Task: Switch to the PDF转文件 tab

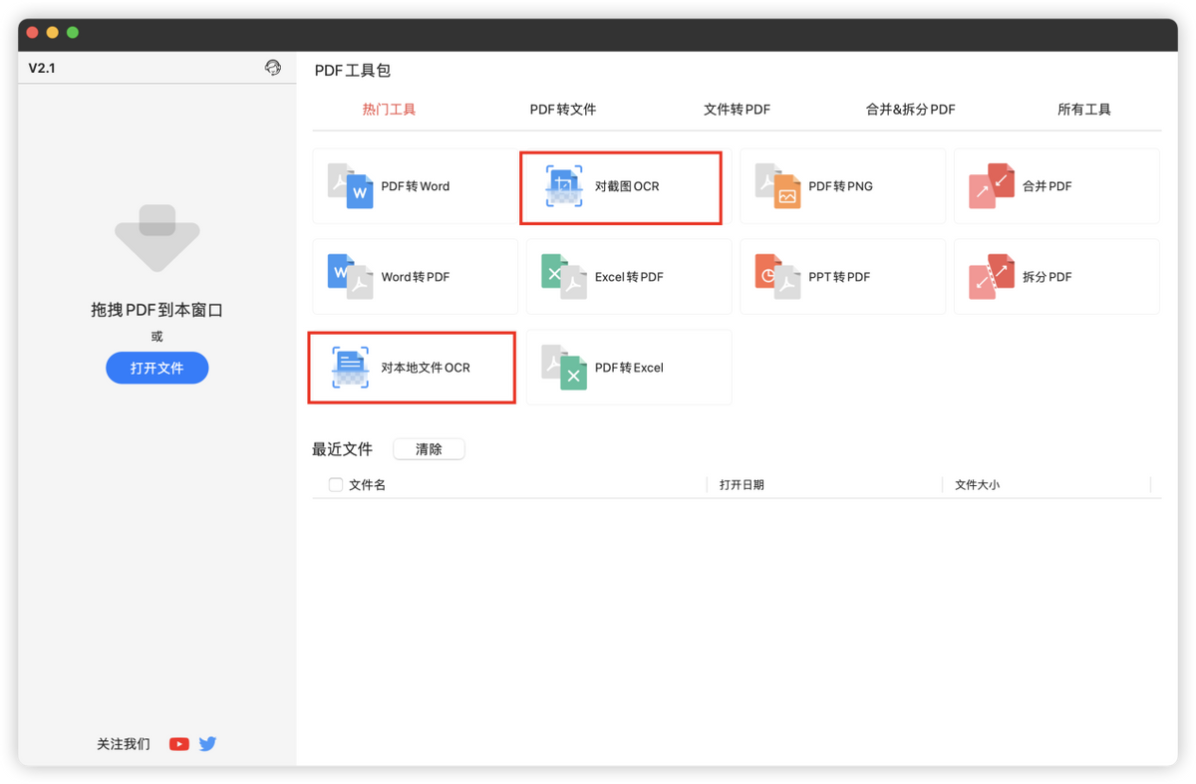Action: [x=563, y=110]
